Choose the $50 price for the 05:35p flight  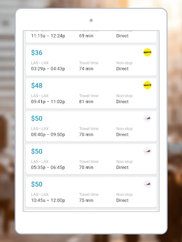[37, 151]
